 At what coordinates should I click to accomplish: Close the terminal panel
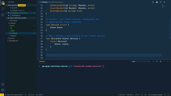(x=168, y=62)
